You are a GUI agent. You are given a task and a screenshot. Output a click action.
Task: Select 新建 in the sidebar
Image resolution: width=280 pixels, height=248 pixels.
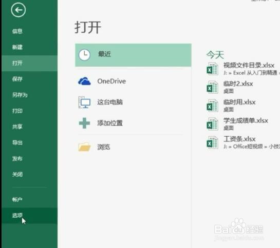(29, 47)
